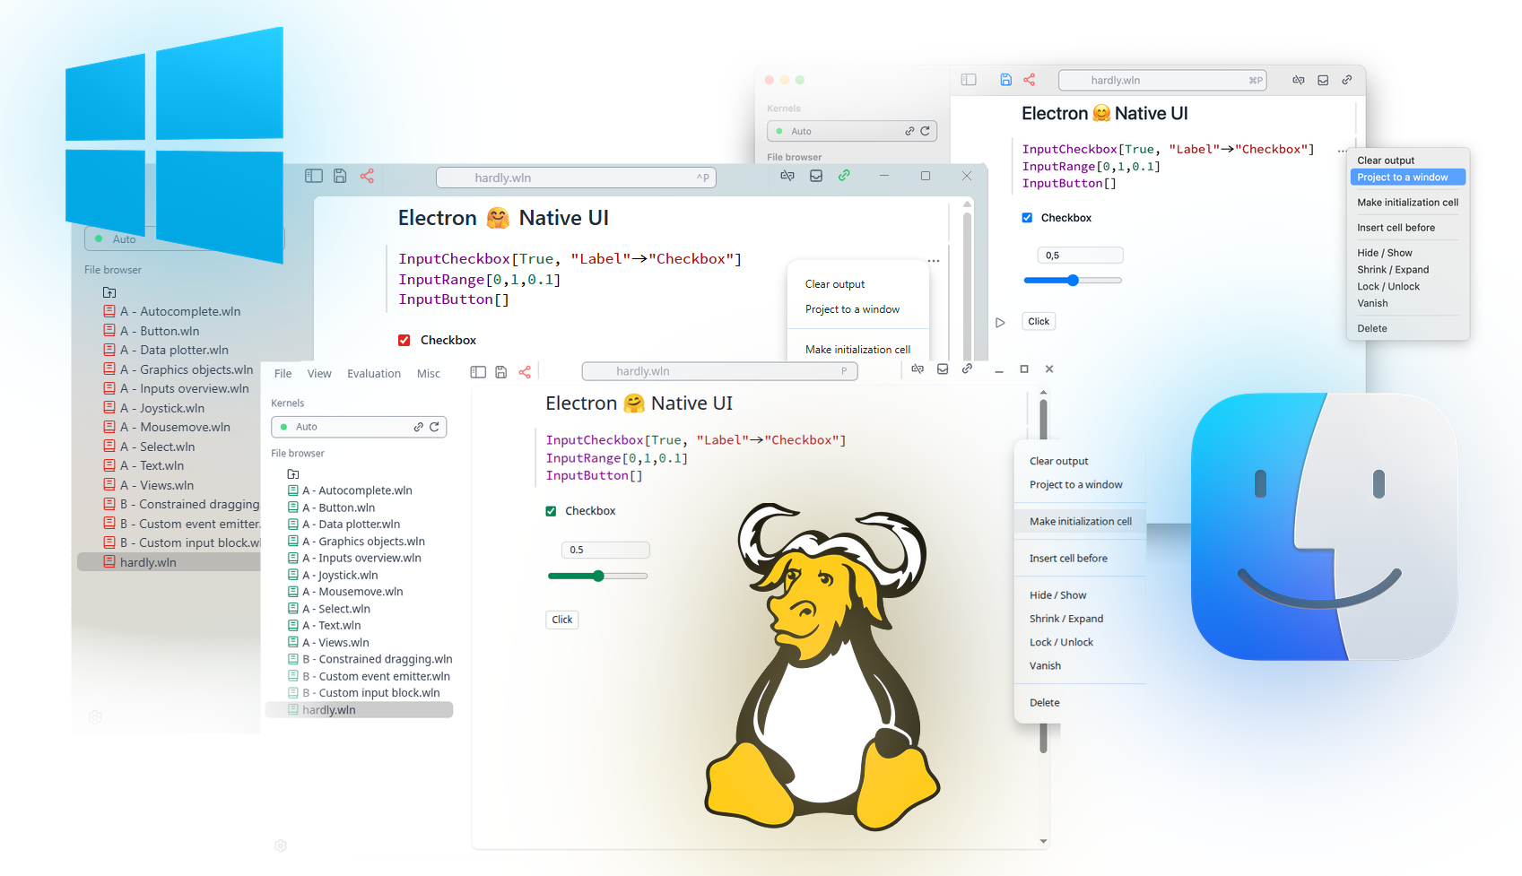Viewport: 1522px width, 876px height.
Task: Click the red share icon in macOS toolbar
Action: (x=1029, y=80)
